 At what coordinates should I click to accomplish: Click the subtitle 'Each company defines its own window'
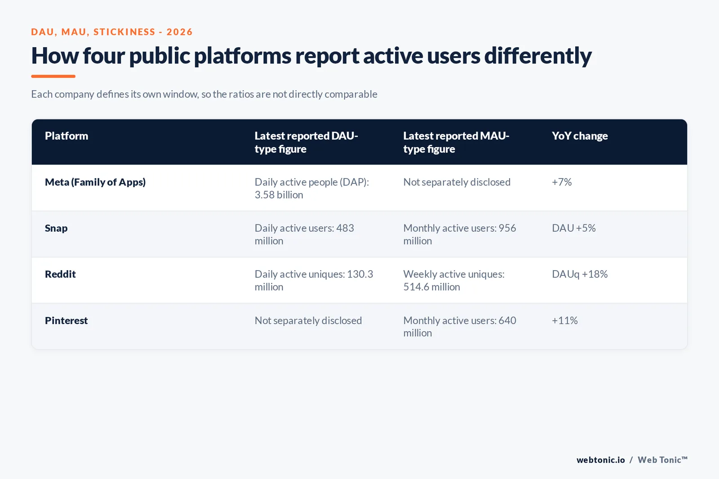[x=204, y=94]
